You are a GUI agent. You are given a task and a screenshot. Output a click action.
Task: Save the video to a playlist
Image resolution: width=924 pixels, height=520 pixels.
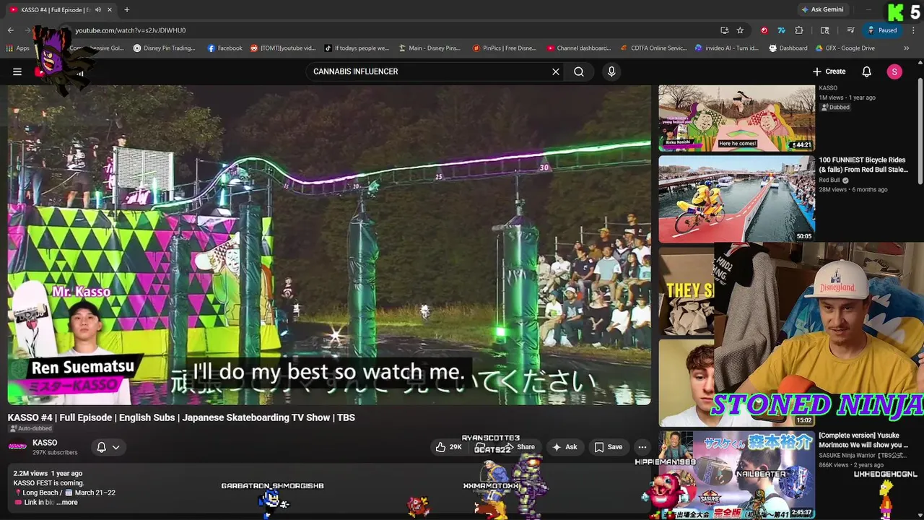[608, 447]
